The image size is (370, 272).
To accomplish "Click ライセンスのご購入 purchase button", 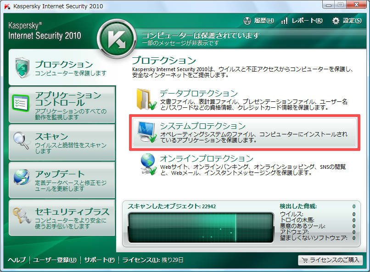I will click(331, 260).
